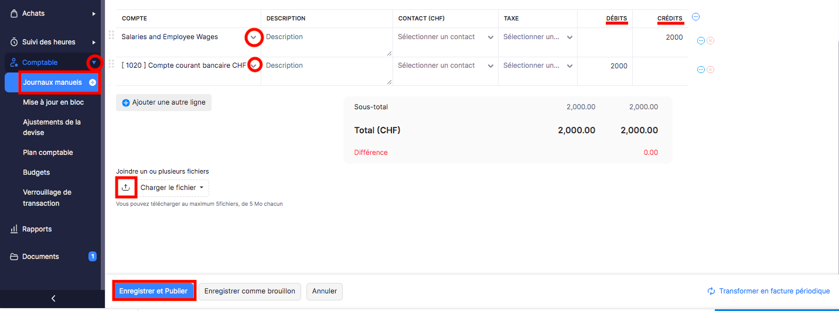The image size is (839, 311).
Task: Click the upload file icon
Action: tap(126, 188)
